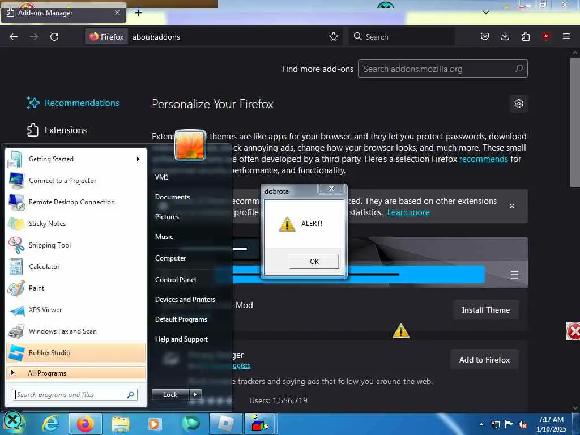The height and width of the screenshot is (435, 580).
Task: Click the Firefox toolbar Search field
Action: coord(402,37)
